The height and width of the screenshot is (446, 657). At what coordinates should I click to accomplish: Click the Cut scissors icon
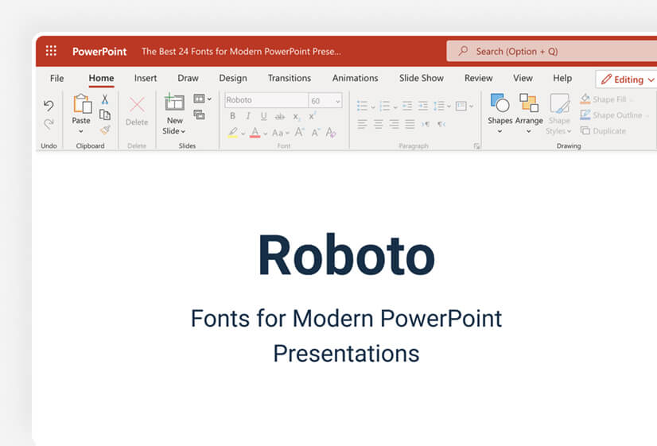[x=105, y=99]
